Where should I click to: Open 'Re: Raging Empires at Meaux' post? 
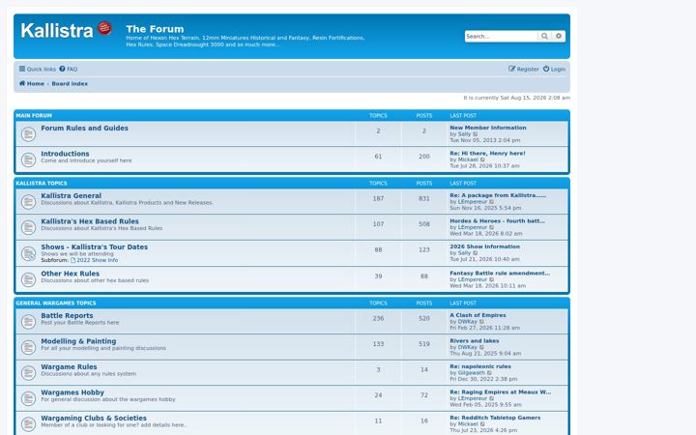click(x=501, y=391)
